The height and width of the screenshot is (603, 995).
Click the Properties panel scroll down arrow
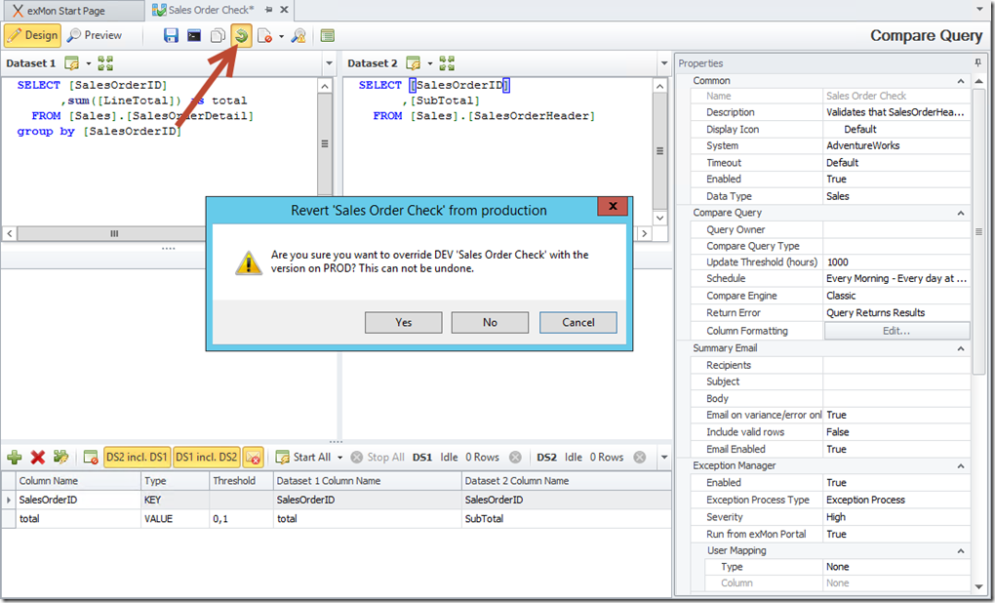click(x=978, y=585)
